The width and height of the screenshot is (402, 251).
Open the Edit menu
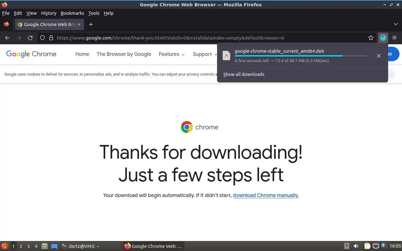tap(18, 13)
